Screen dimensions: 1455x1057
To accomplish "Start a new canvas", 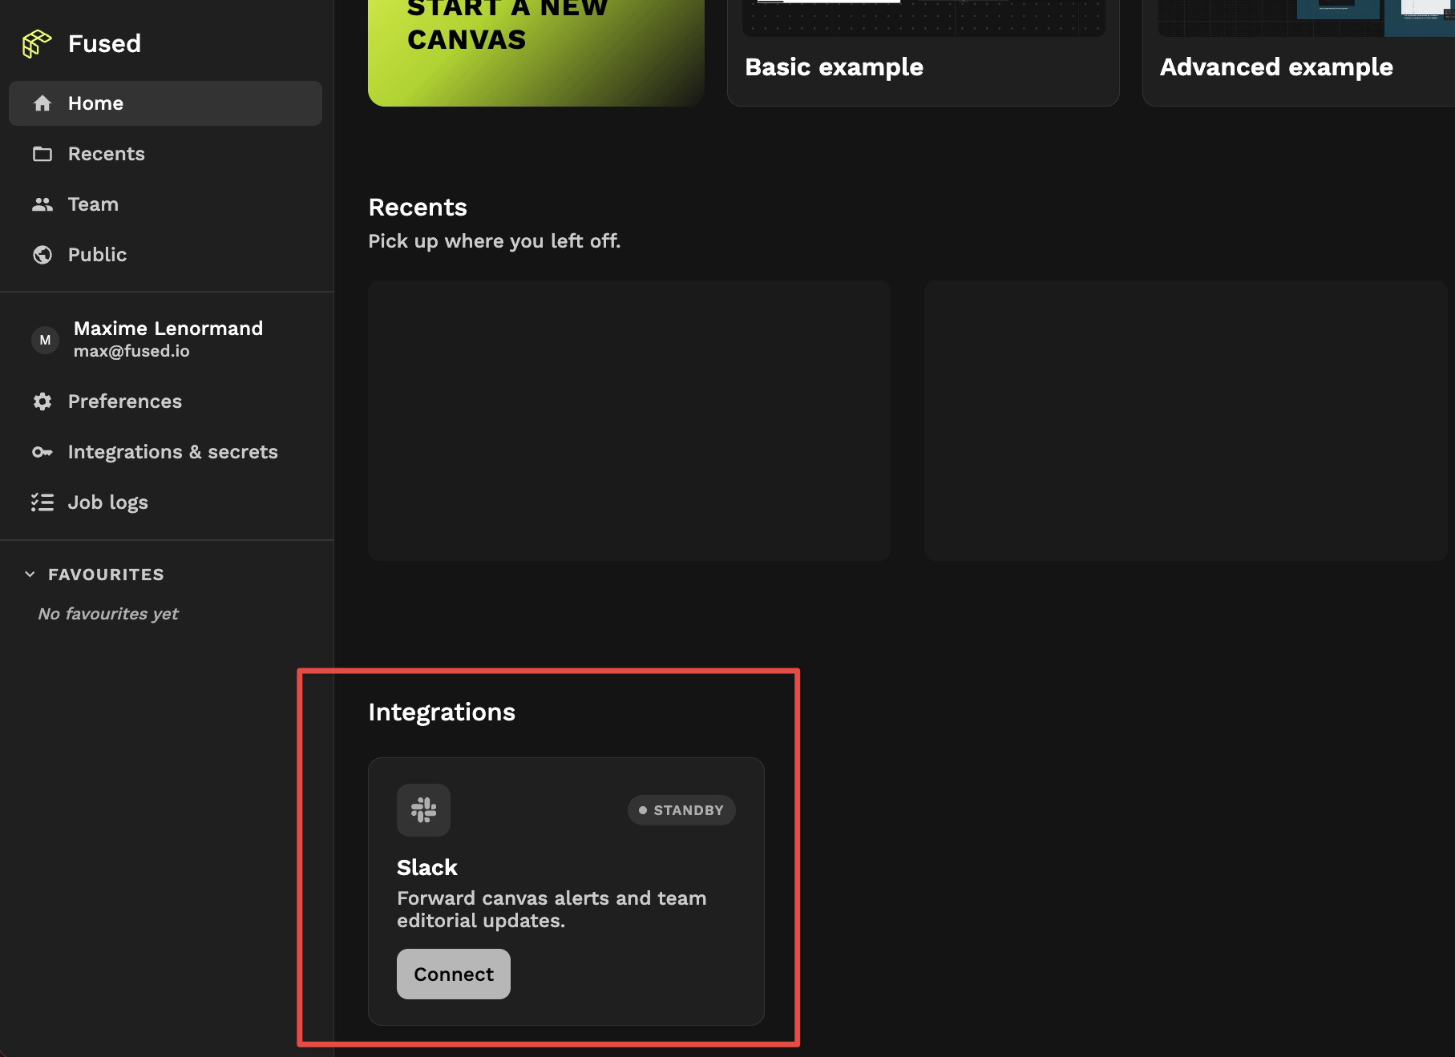I will (x=536, y=48).
